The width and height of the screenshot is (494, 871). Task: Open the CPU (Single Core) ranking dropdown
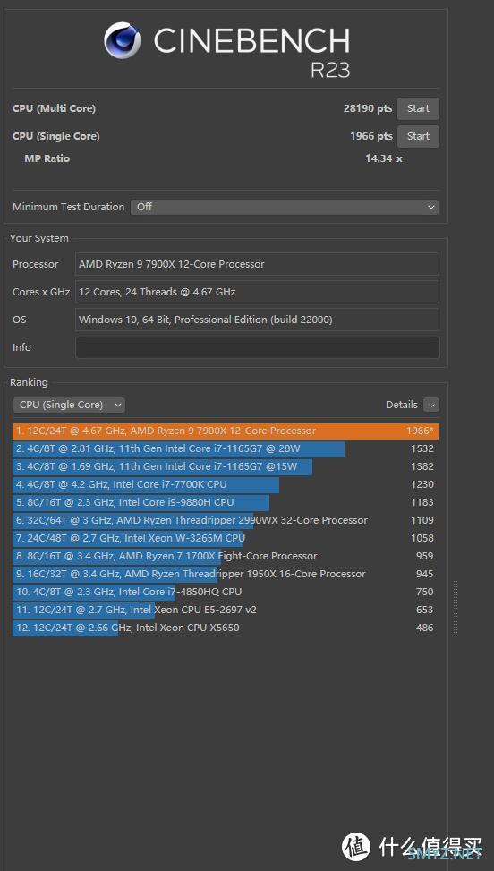70,405
